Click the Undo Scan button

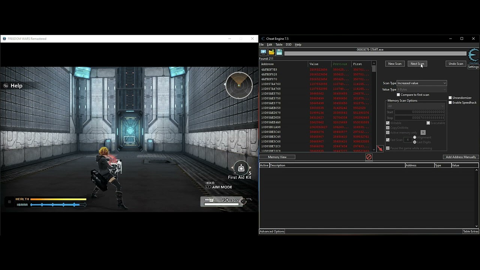click(456, 64)
